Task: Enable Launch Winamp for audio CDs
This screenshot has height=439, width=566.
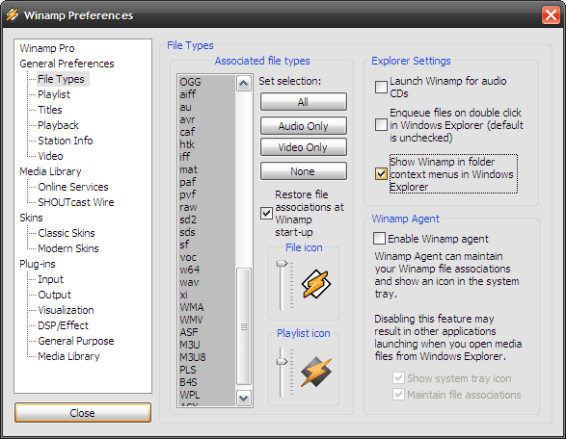Action: (x=381, y=87)
